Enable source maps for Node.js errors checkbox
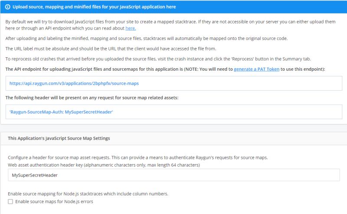The height and width of the screenshot is (214, 347). point(10,201)
